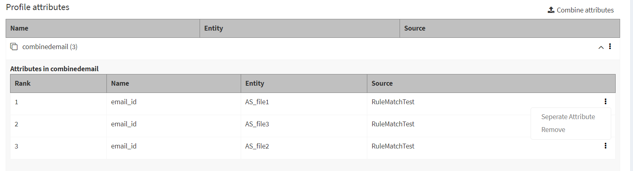Select the AS_file3 entity cell
This screenshot has height=171, width=633.
(x=257, y=124)
